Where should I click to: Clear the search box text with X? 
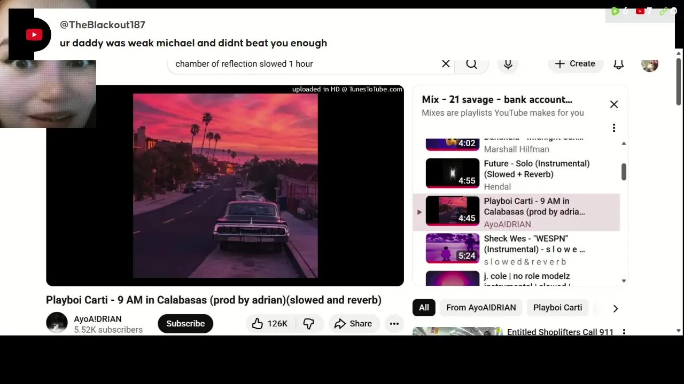(446, 63)
